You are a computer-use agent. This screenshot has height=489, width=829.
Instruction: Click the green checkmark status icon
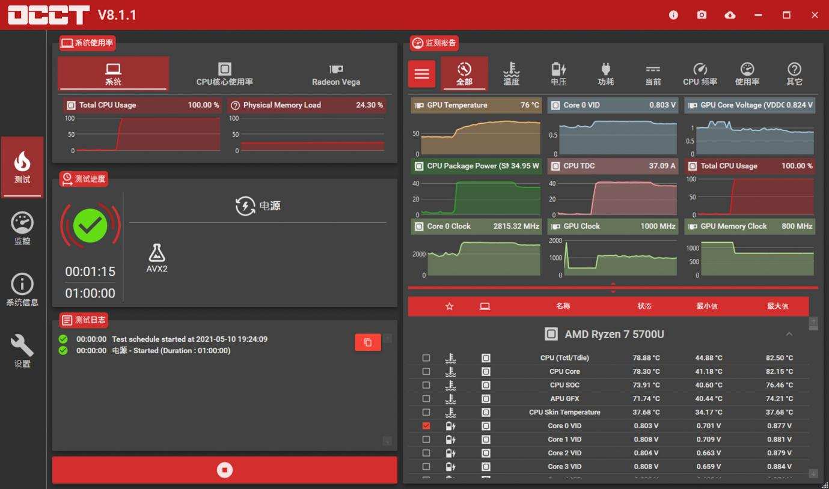pyautogui.click(x=90, y=226)
